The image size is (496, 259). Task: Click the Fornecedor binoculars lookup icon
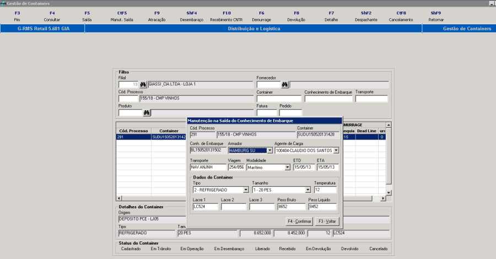click(x=285, y=84)
